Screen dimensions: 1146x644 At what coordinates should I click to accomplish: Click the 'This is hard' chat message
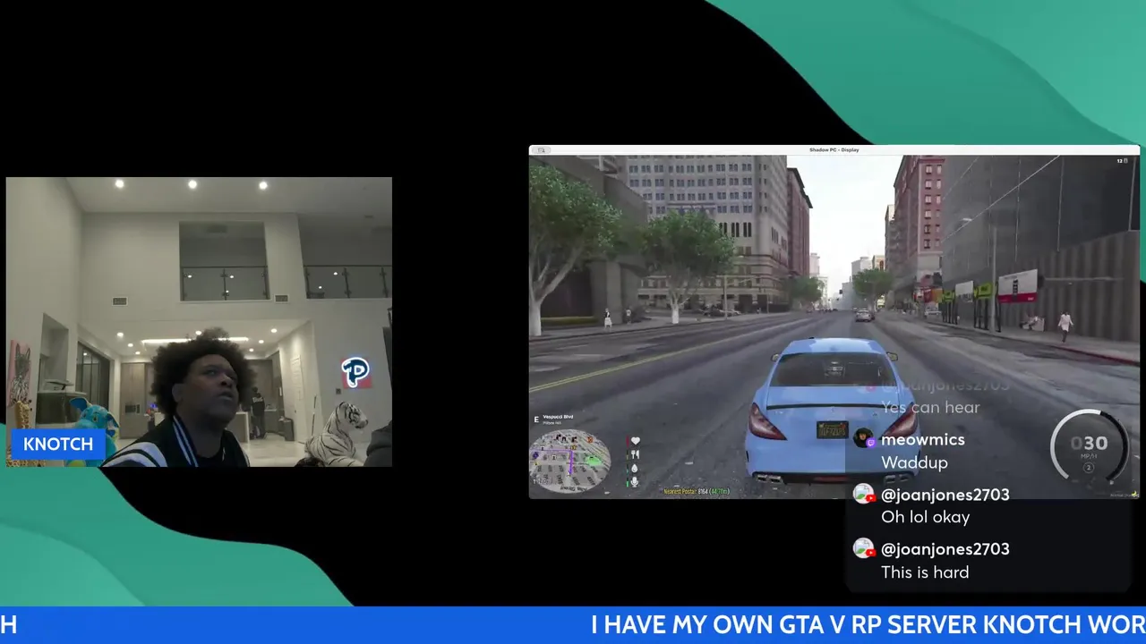pos(925,572)
